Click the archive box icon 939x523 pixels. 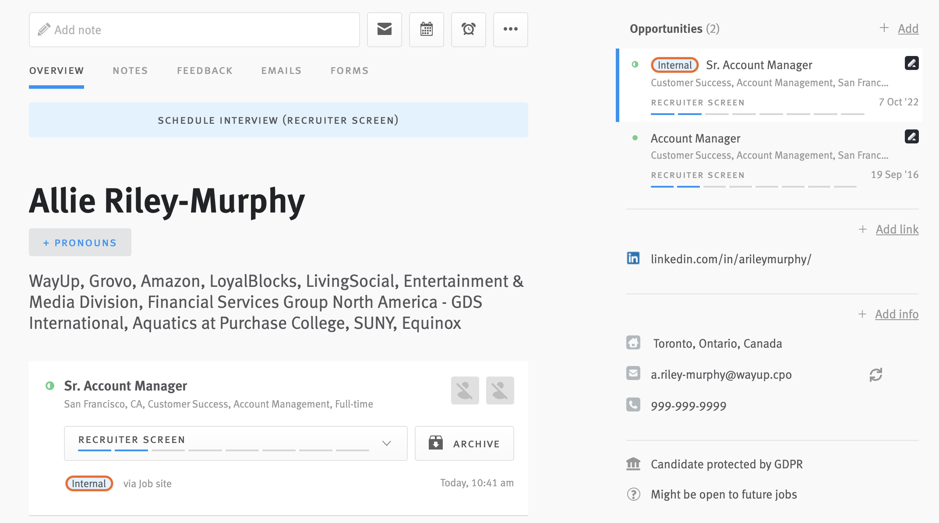tap(436, 443)
